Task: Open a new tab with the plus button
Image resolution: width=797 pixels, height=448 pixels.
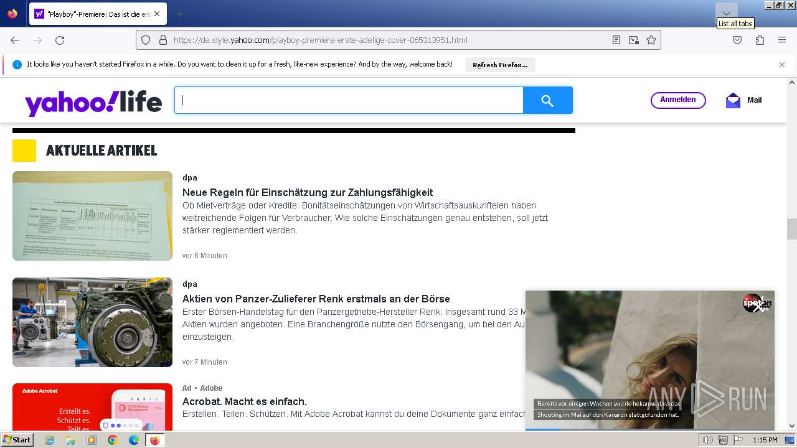Action: click(x=180, y=14)
